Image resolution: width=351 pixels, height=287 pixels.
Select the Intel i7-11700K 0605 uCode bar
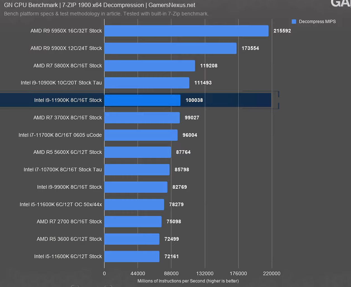[x=141, y=135]
